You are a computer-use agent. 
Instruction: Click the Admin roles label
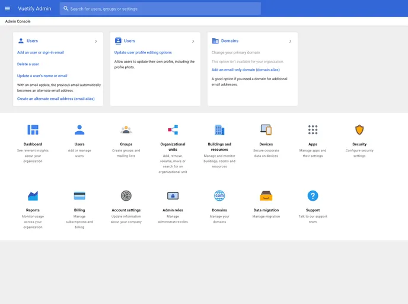click(173, 210)
